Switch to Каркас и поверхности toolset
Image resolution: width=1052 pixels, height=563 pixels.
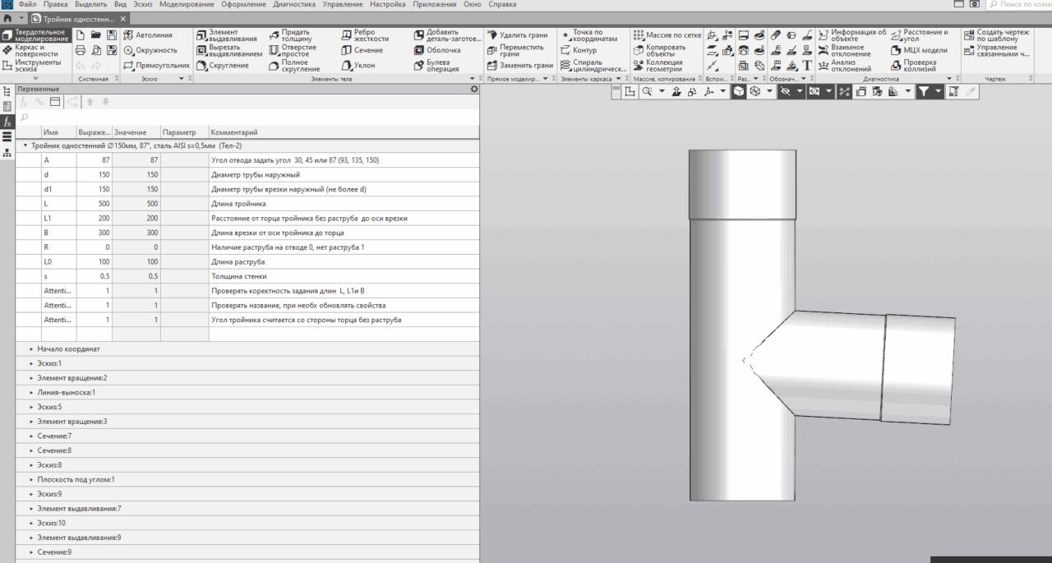point(33,50)
